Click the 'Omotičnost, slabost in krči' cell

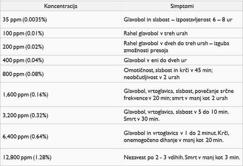182,74
